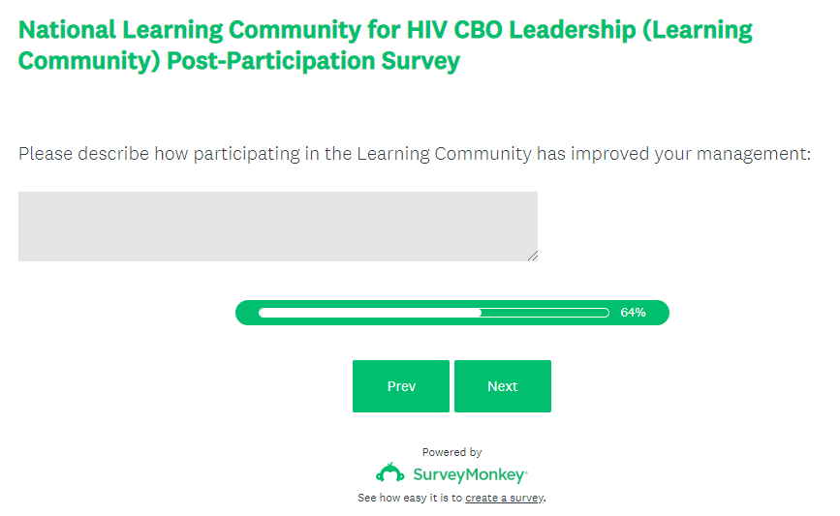Click the SurveyMonkey logo icon
The image size is (840, 516).
(x=390, y=473)
